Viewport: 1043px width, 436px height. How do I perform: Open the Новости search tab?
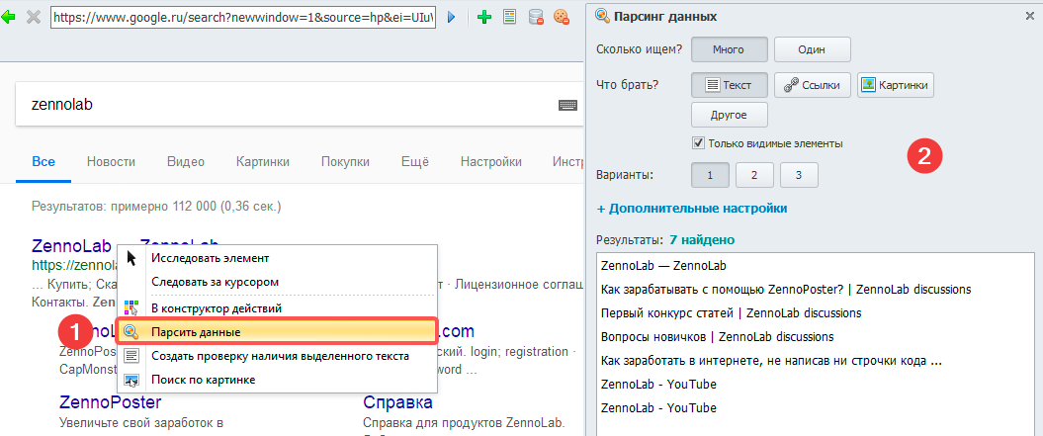click(x=111, y=162)
